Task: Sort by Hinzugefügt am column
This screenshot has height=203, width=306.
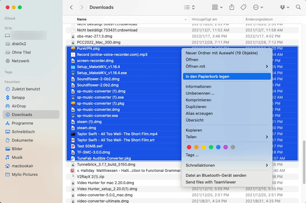Action: tap(205, 19)
